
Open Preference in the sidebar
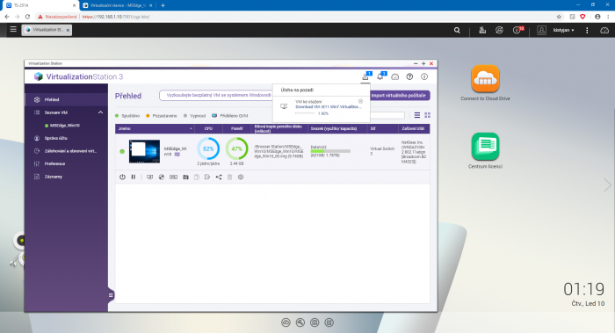coord(54,163)
